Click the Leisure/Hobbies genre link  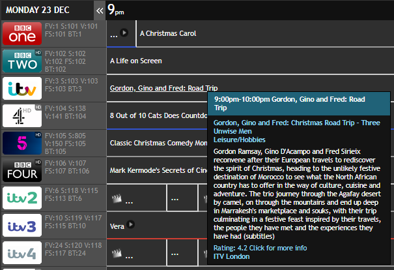click(x=240, y=140)
